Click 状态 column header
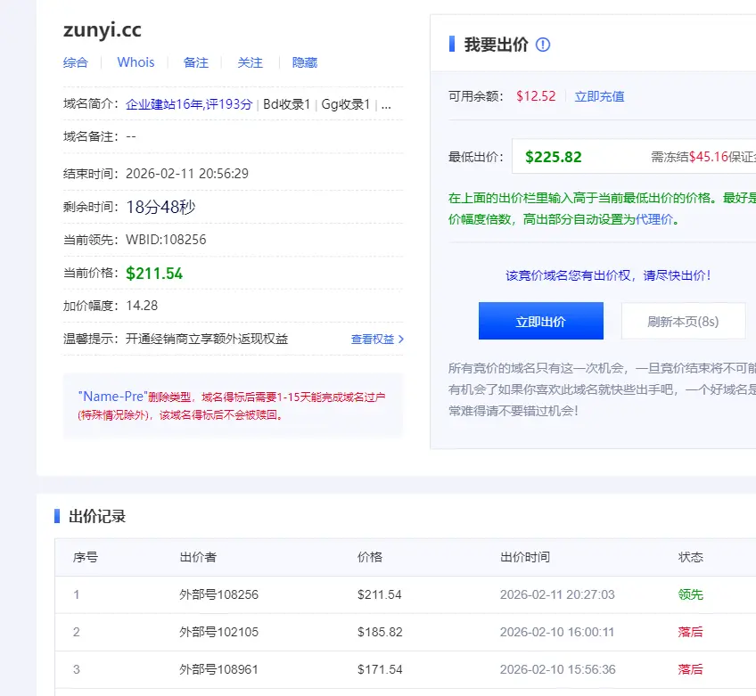 pos(690,558)
